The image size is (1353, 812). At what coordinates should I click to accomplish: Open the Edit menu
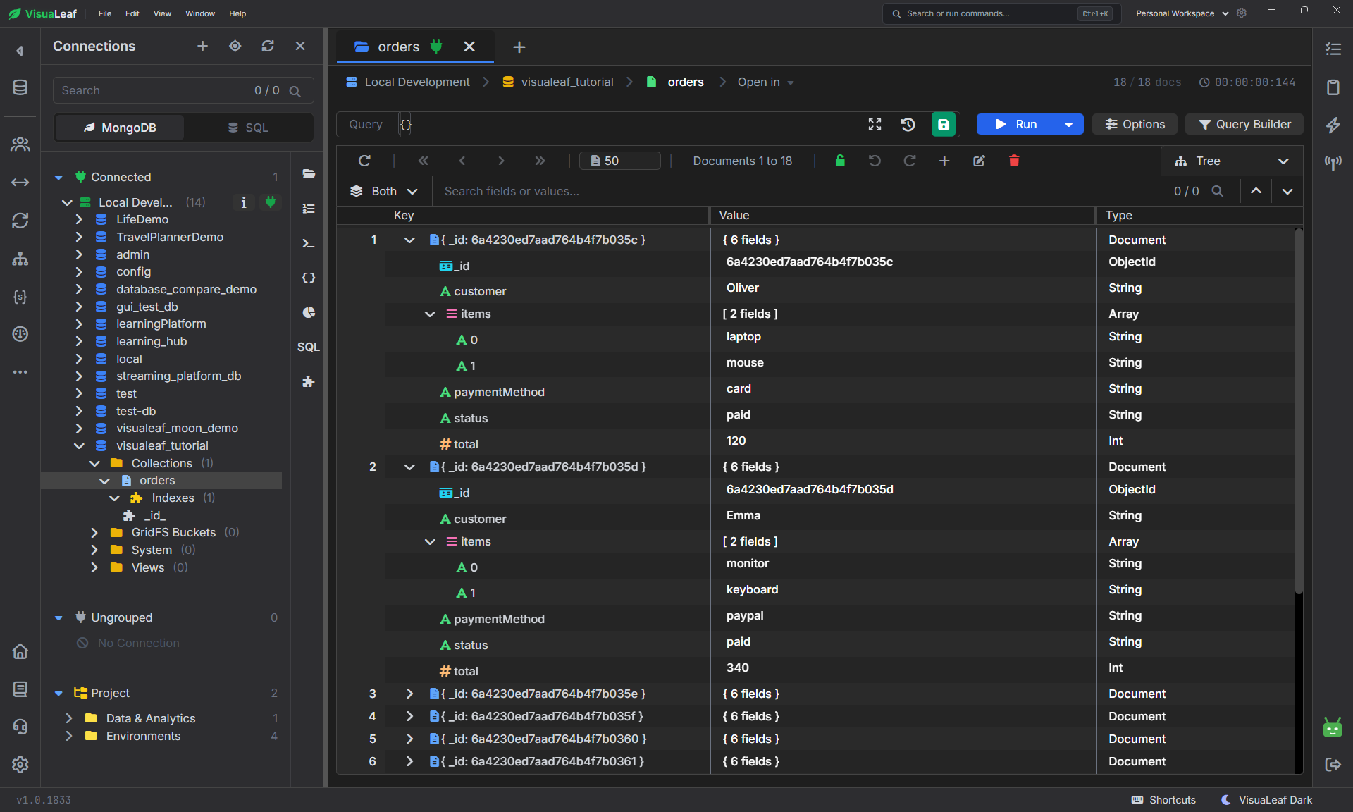(x=132, y=13)
